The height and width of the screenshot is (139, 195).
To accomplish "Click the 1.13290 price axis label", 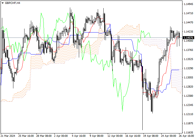I will (188, 68).
